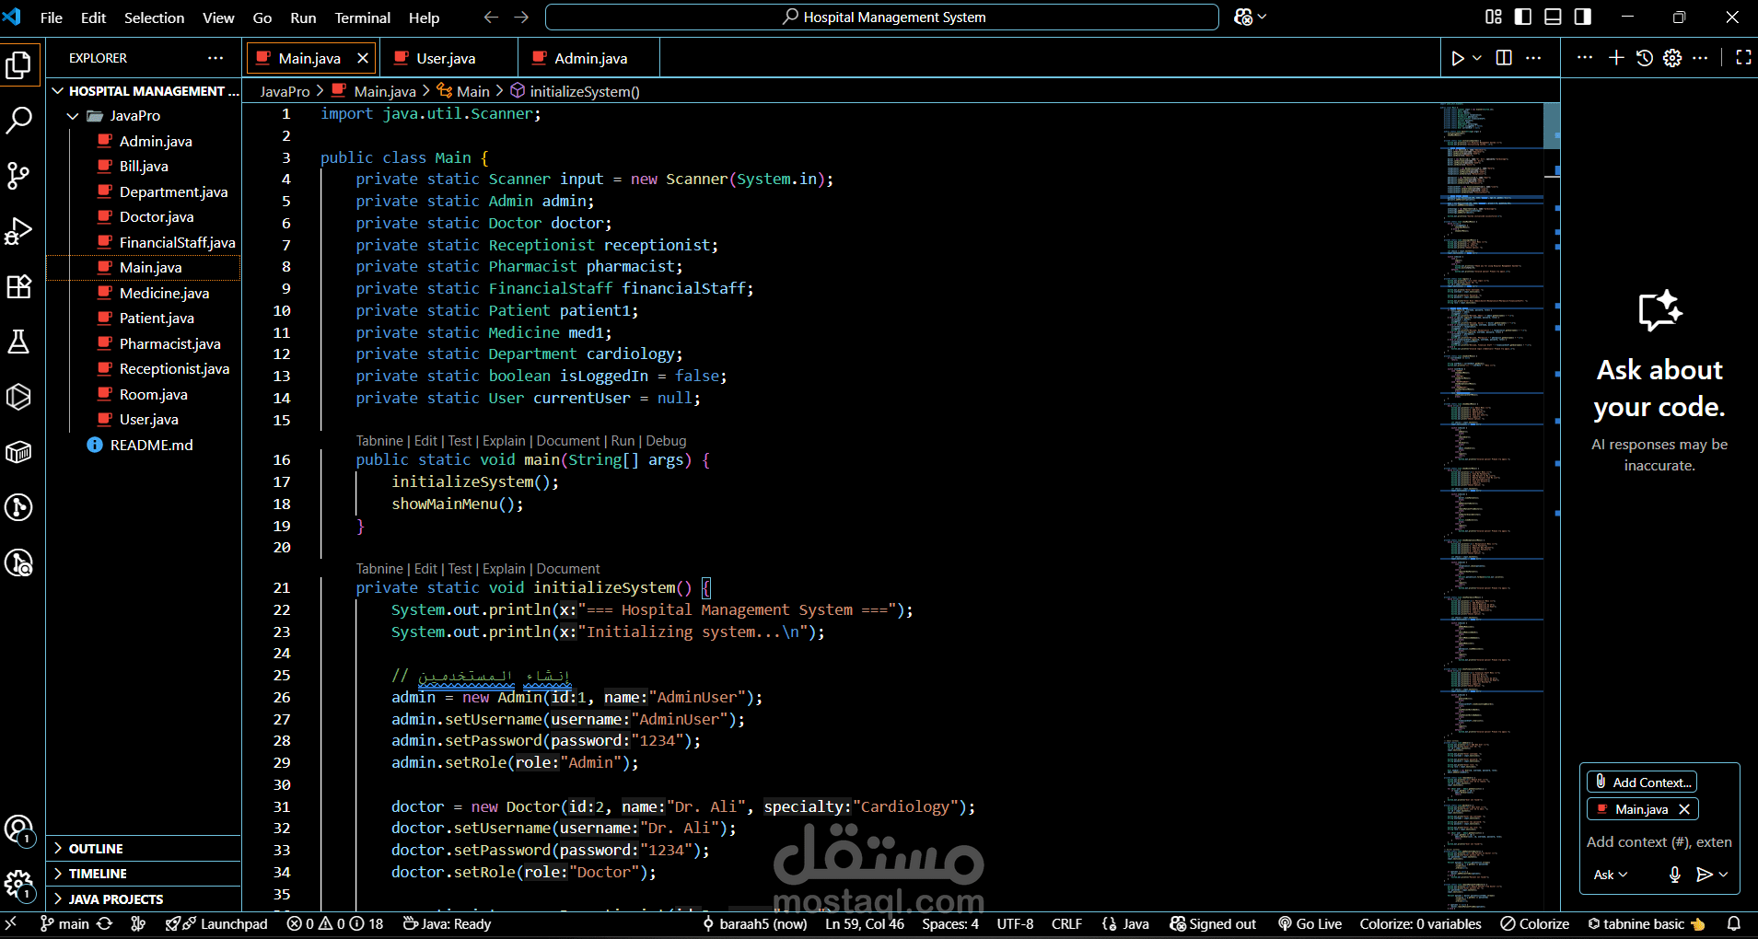Open the Ask mode dropdown in chat
This screenshot has width=1758, height=939.
pyautogui.click(x=1611, y=875)
